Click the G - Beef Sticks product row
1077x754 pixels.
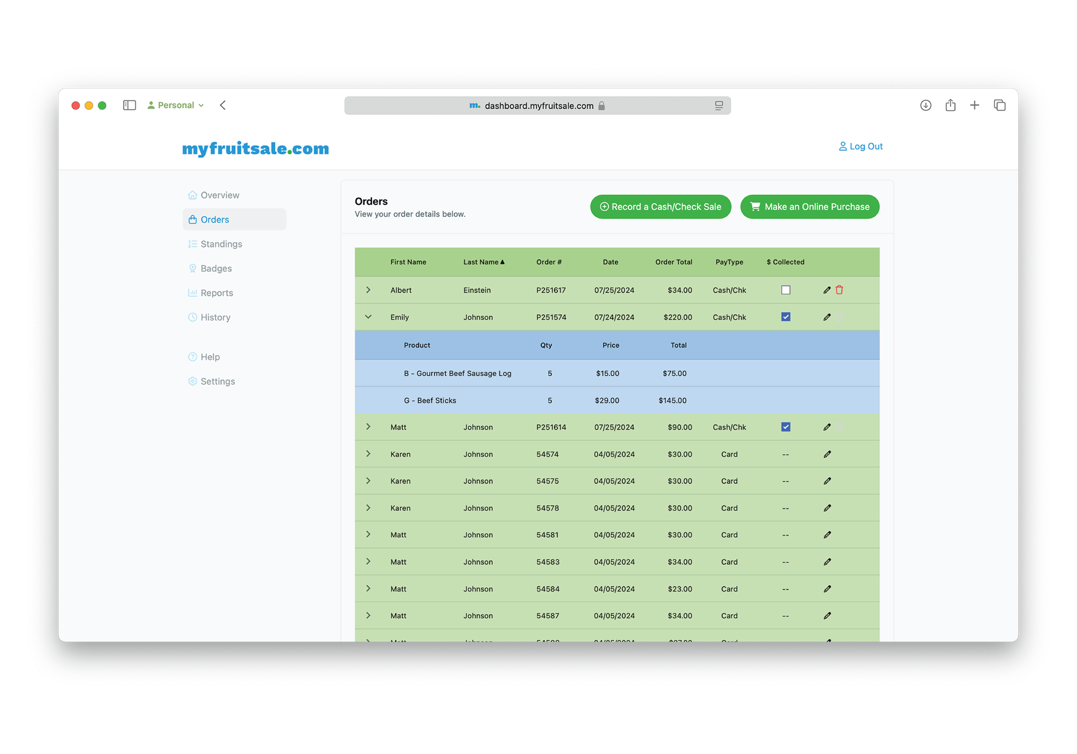point(617,400)
